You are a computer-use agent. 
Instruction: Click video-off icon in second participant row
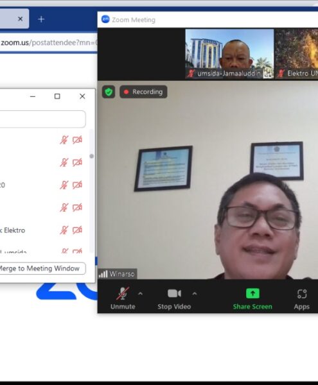tap(77, 162)
